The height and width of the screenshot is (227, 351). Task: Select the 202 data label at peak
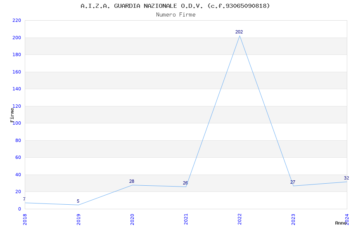click(239, 32)
